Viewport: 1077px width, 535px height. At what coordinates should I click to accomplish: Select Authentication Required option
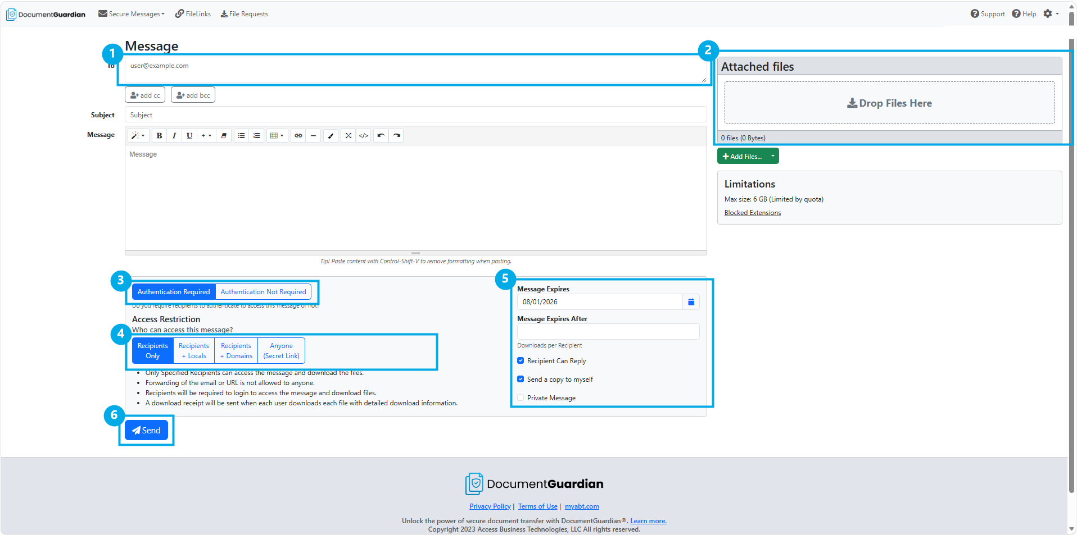coord(174,292)
